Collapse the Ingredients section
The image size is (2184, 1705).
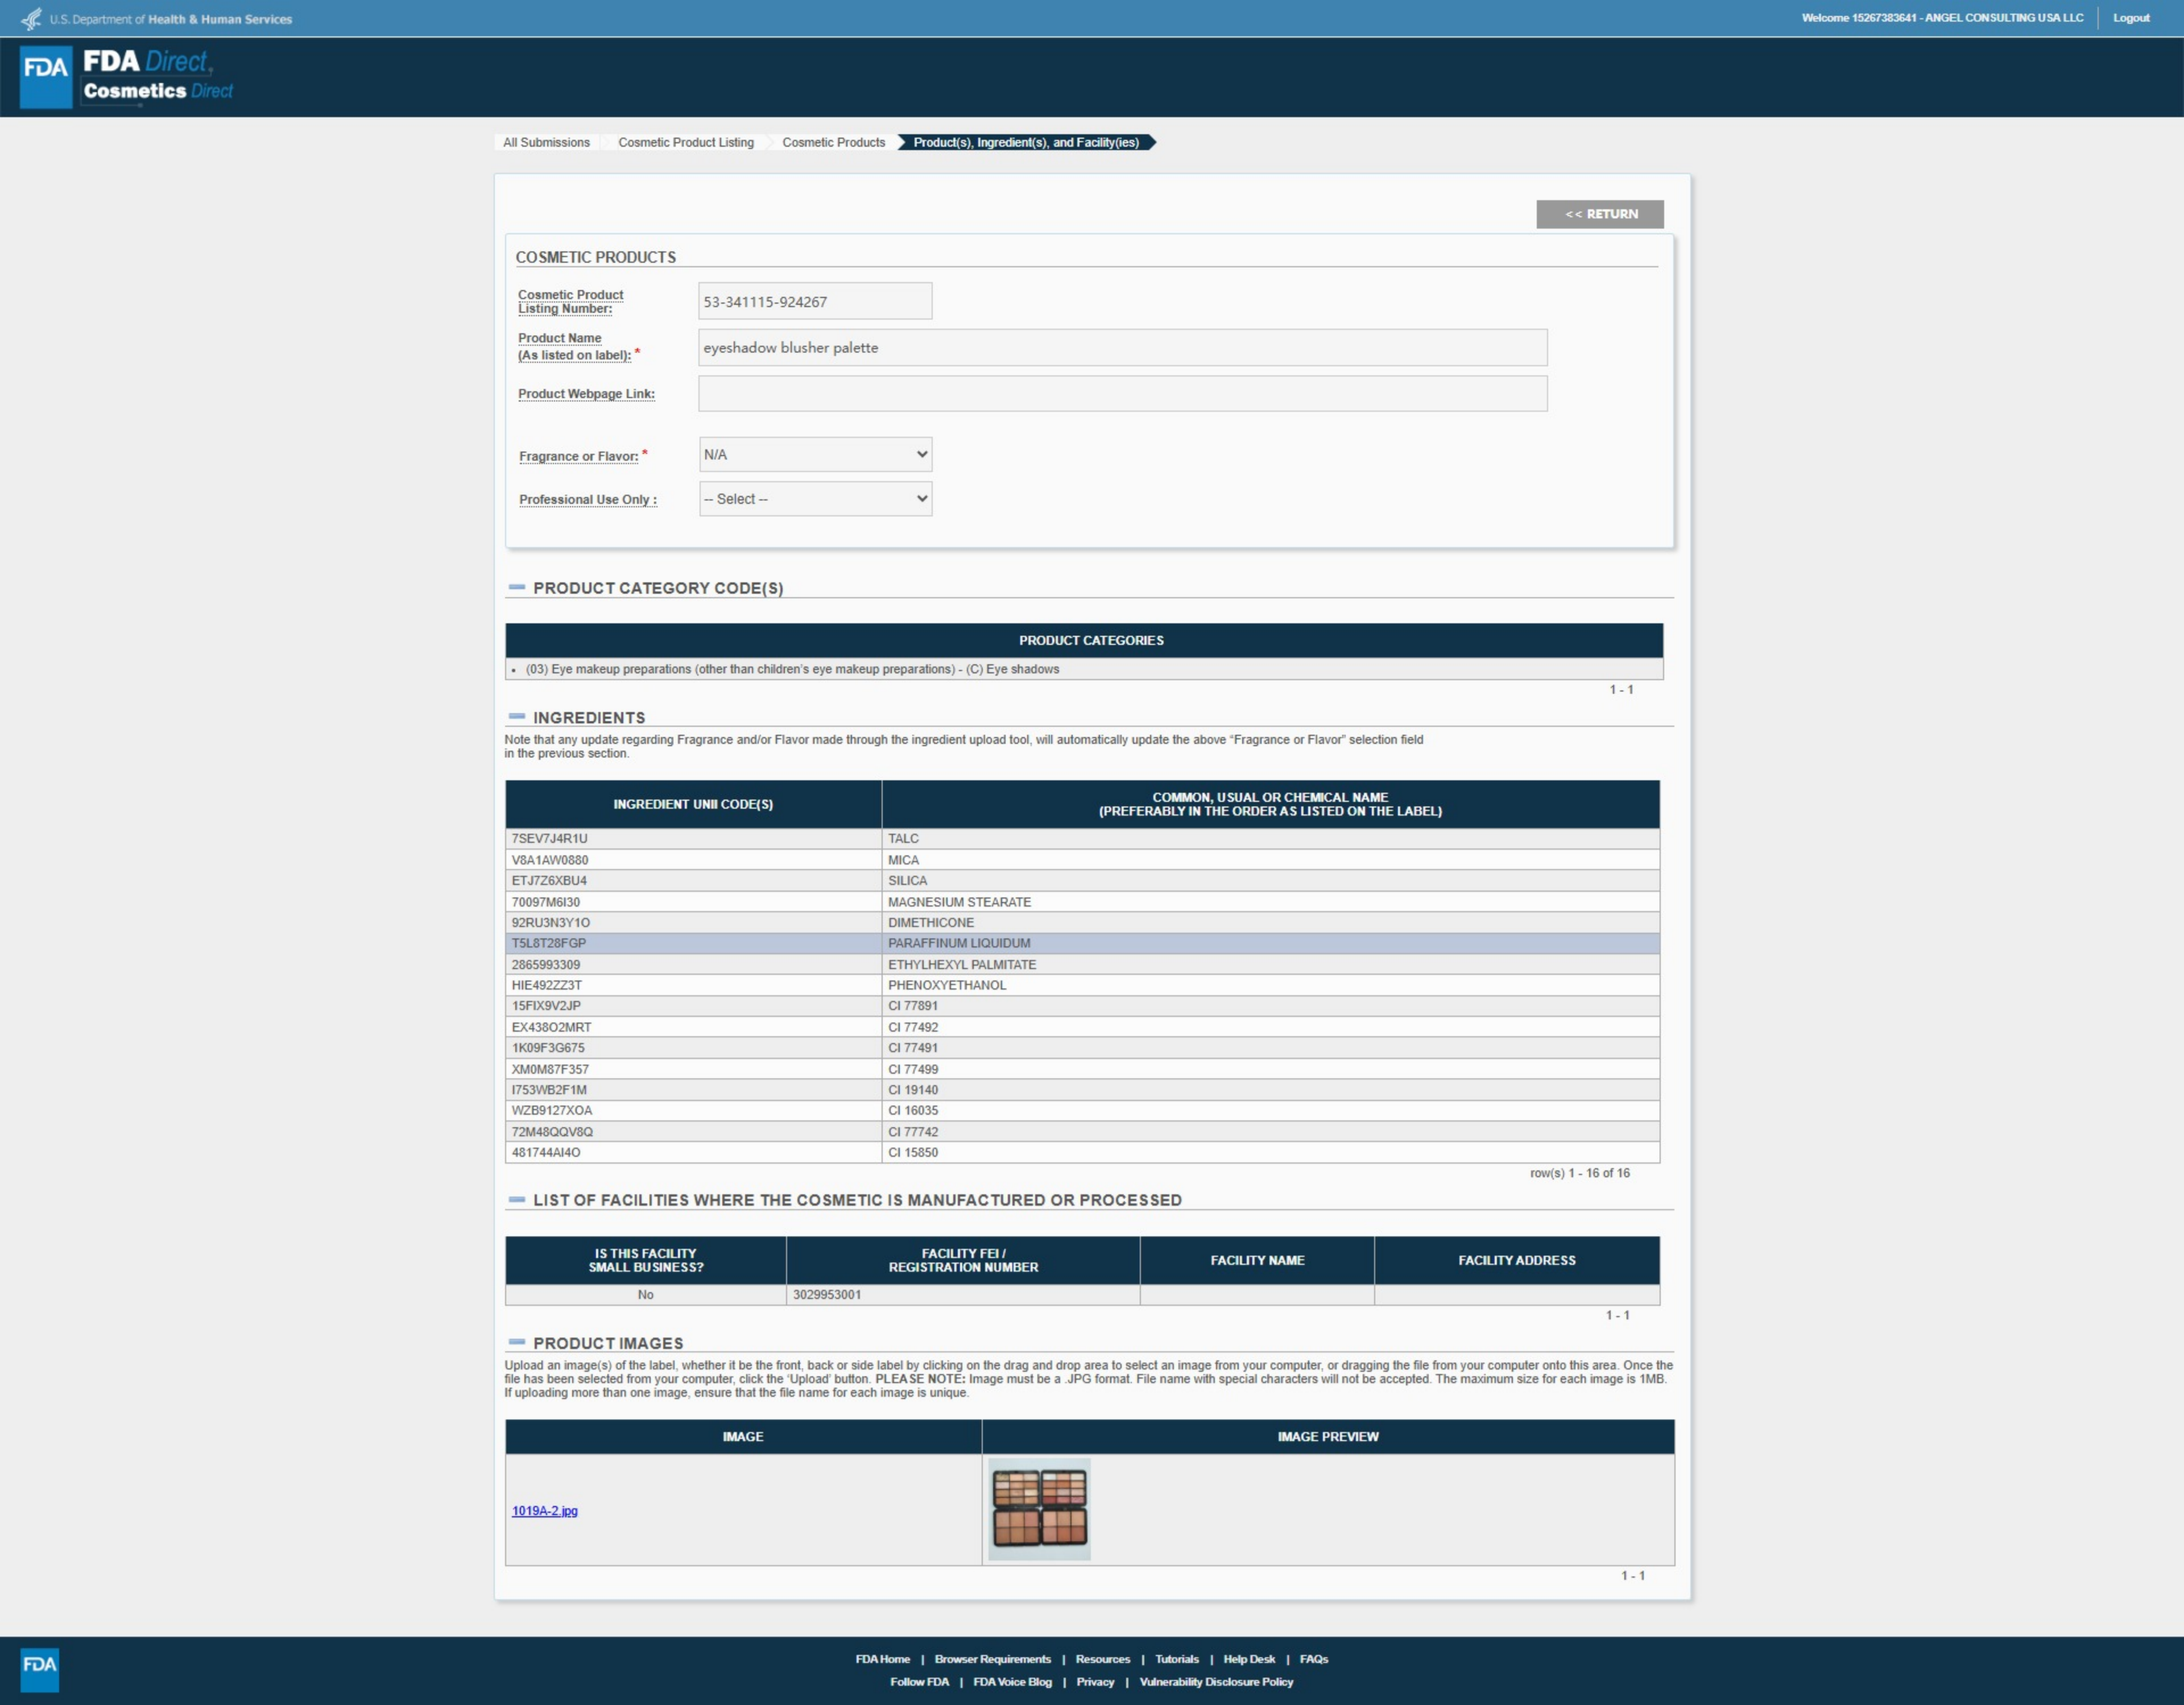(517, 717)
